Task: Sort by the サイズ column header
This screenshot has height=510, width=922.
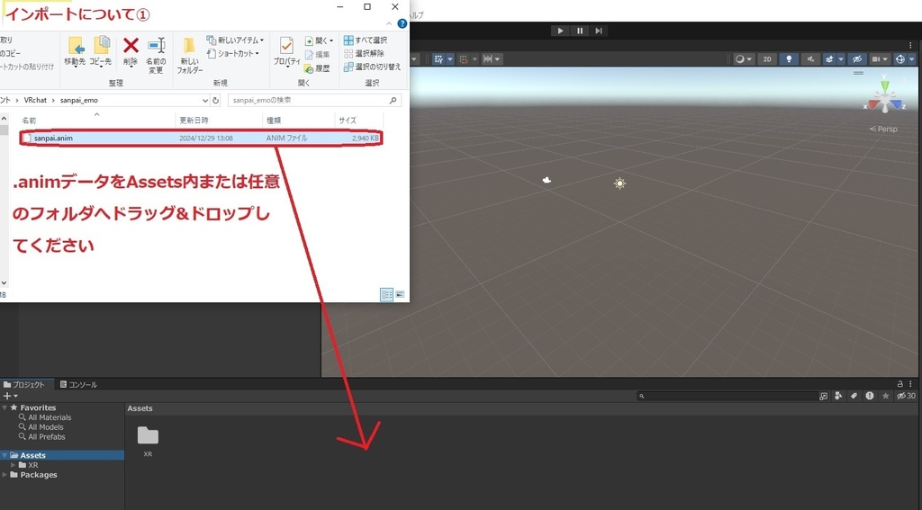Action: [358, 120]
